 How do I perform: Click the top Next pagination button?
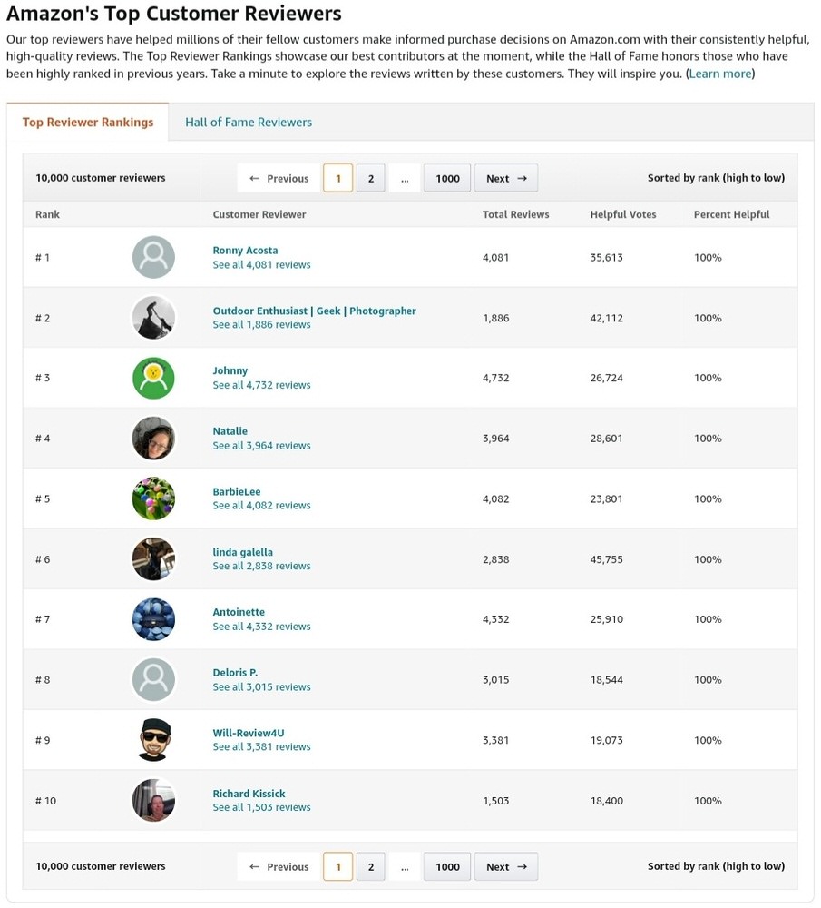506,178
